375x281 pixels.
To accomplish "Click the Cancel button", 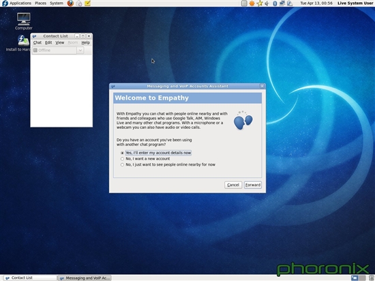I will click(x=233, y=185).
